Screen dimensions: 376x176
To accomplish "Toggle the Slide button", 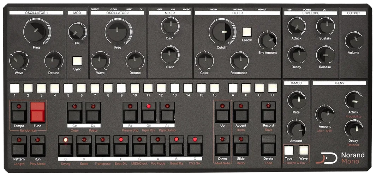I will click(x=241, y=146).
